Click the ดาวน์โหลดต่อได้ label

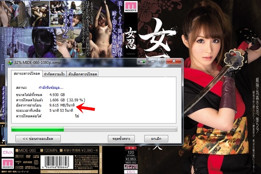pyautogui.click(x=29, y=116)
